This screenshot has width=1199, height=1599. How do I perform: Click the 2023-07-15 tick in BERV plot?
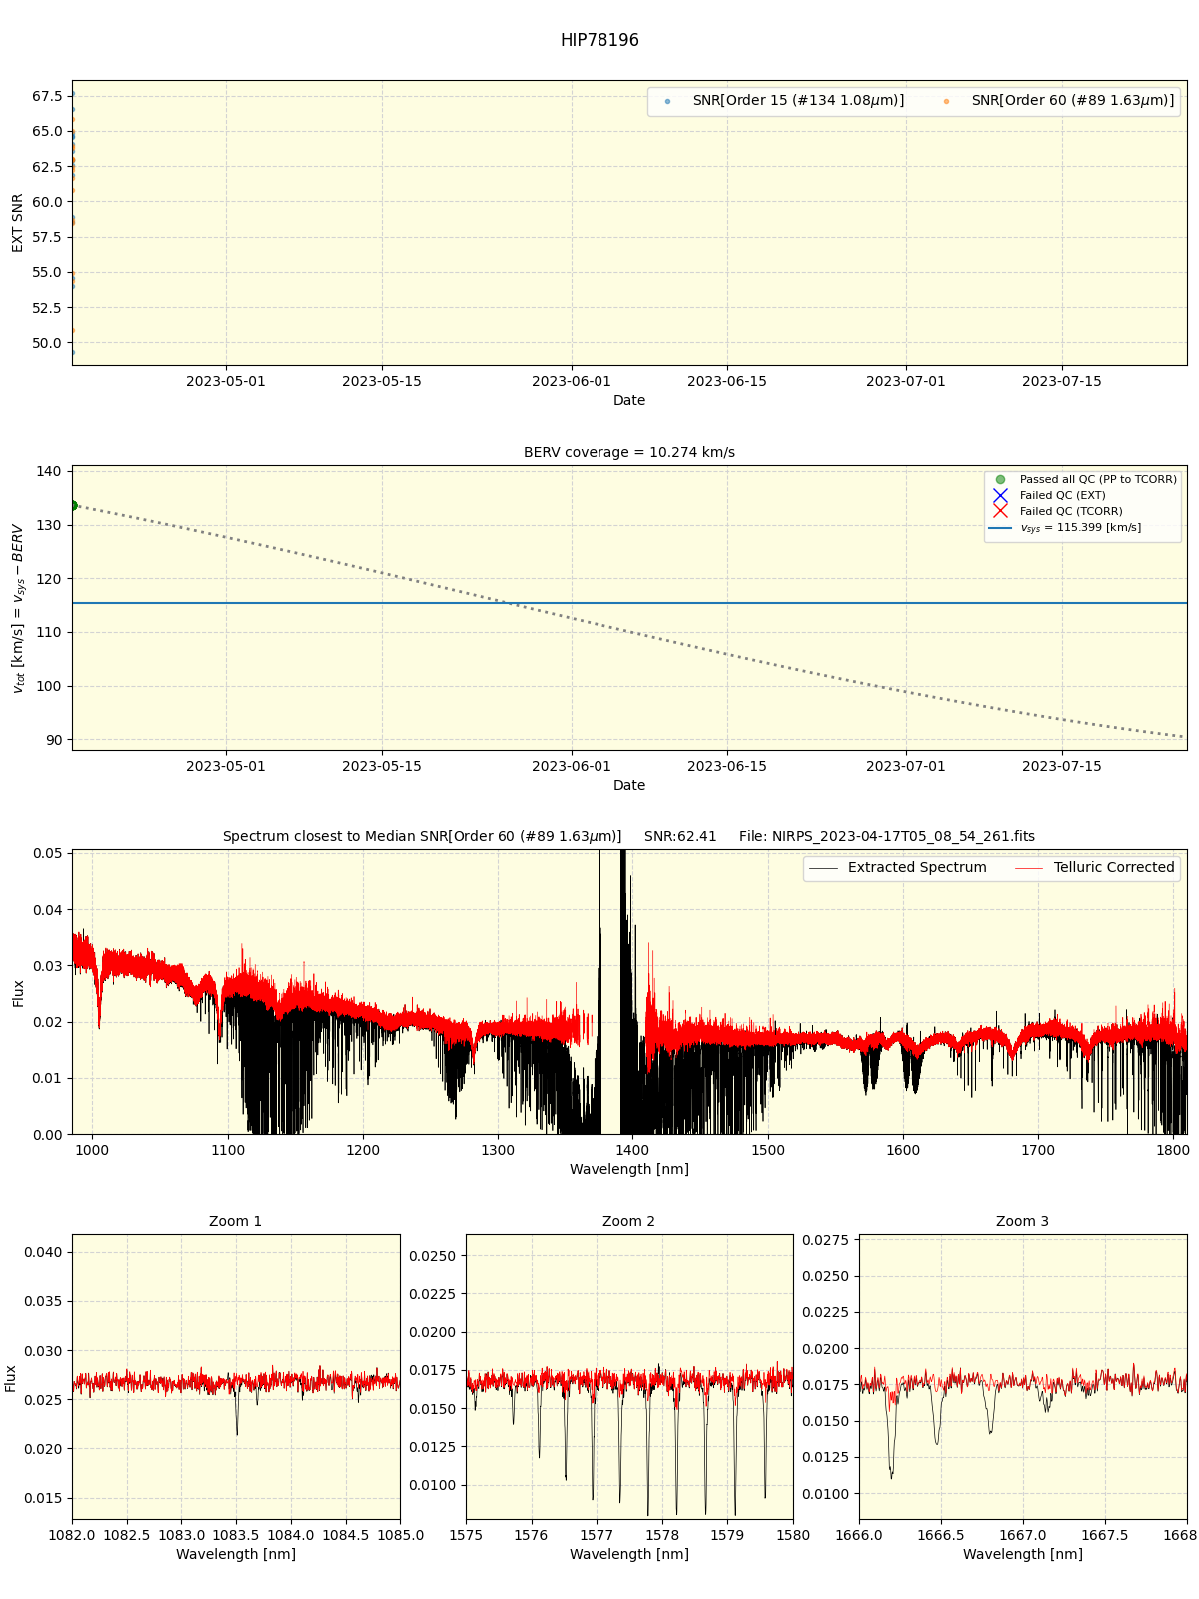1062,766
